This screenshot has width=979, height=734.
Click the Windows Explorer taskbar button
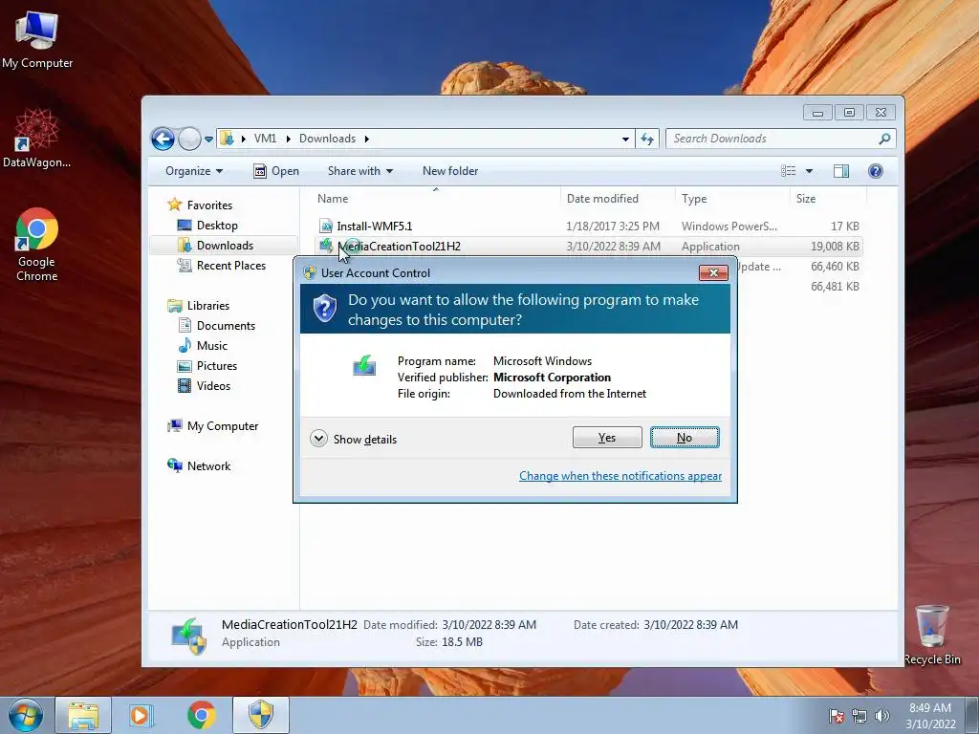83,715
